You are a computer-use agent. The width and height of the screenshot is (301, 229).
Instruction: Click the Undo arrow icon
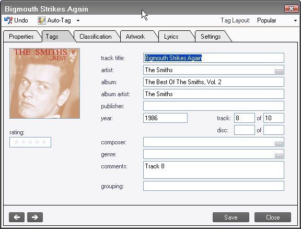pyautogui.click(x=8, y=20)
